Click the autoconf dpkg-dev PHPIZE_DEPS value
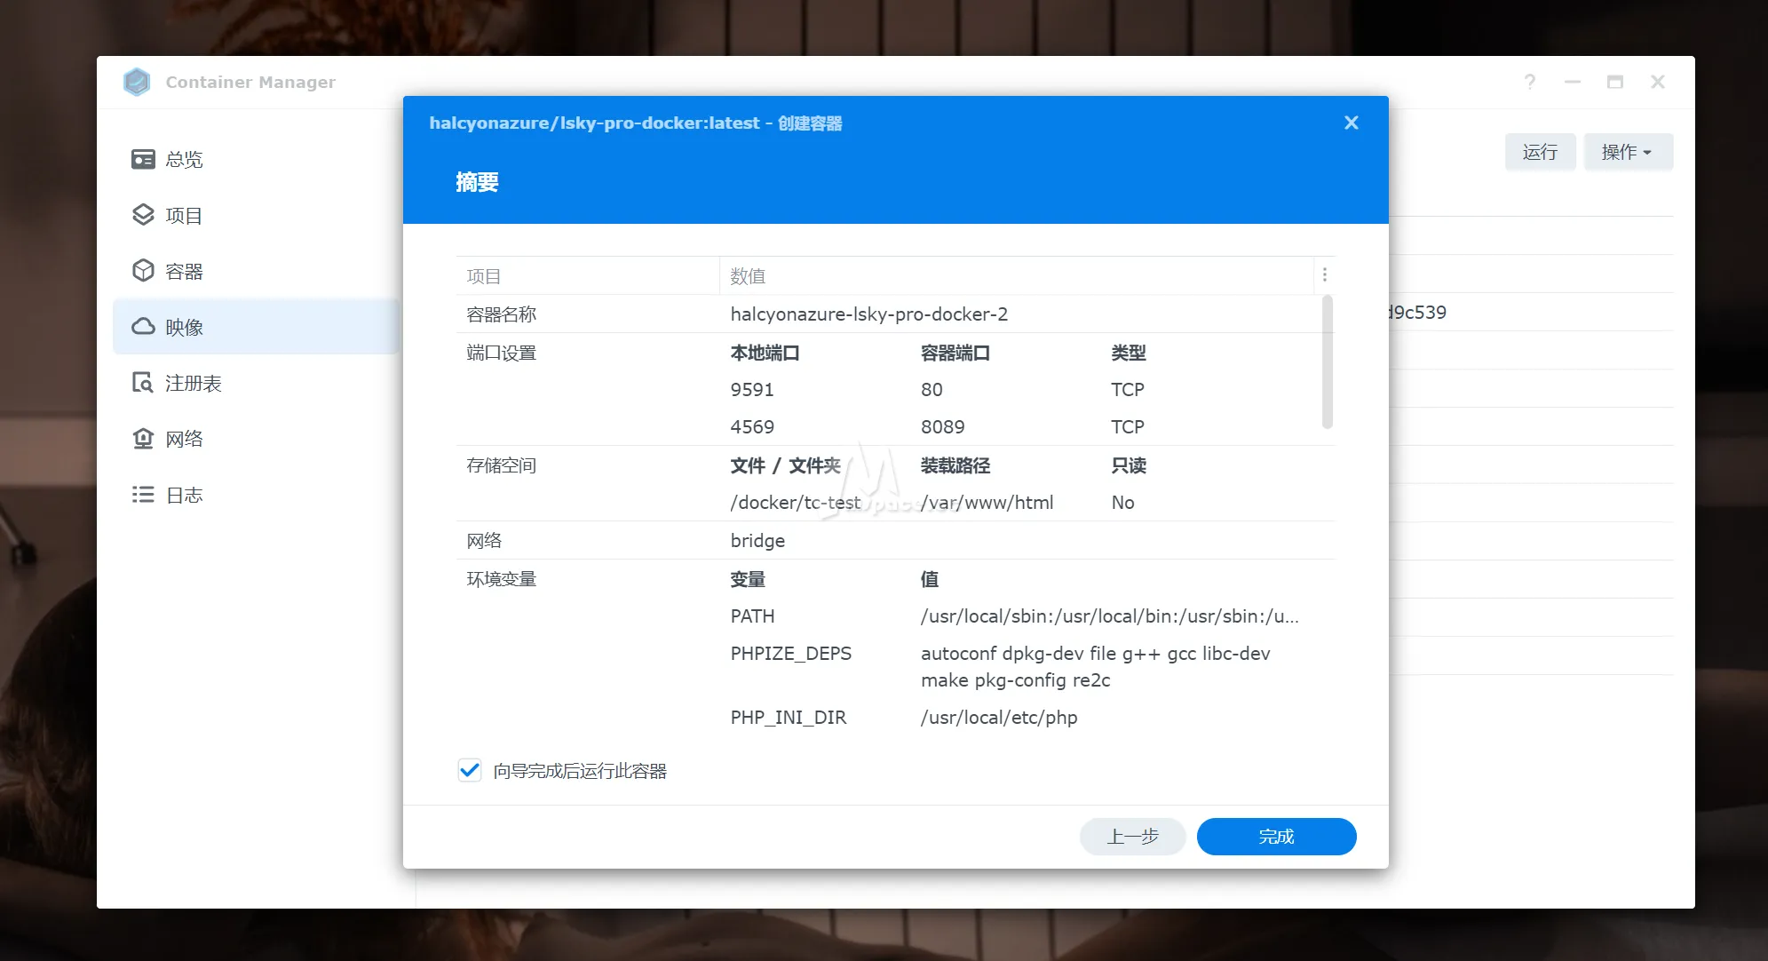 point(1095,666)
